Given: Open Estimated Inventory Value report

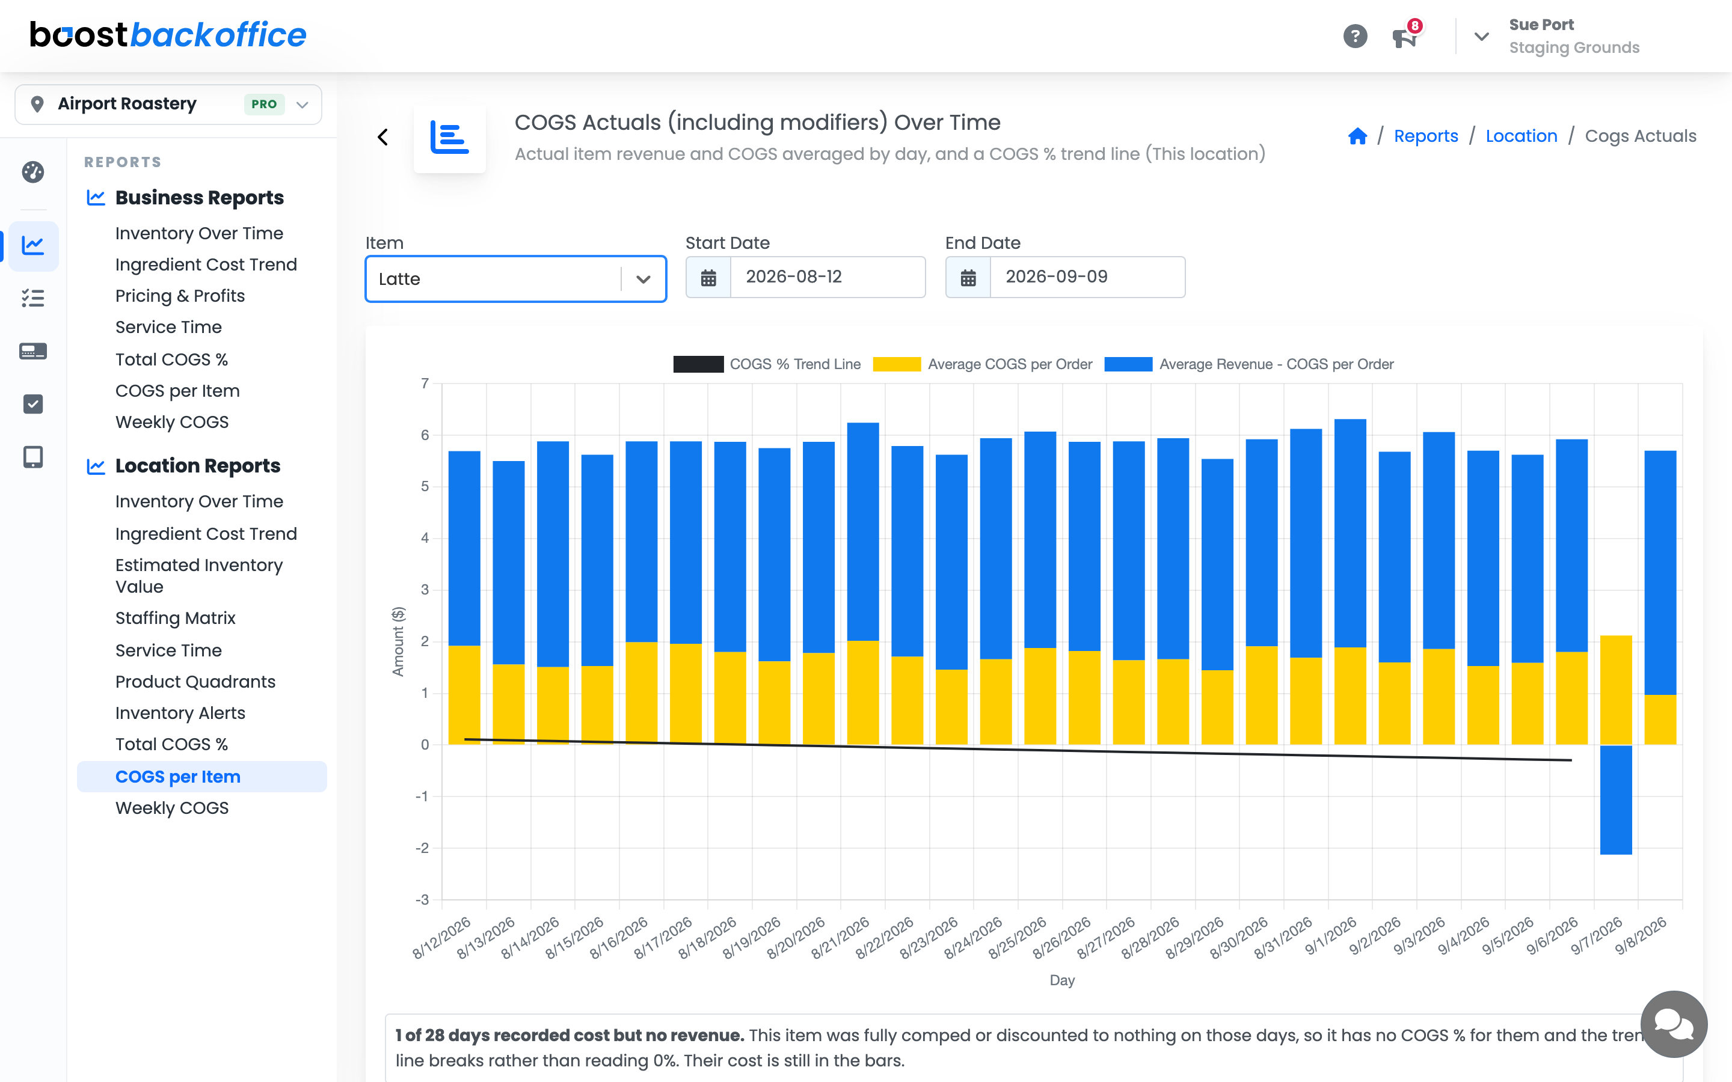Looking at the screenshot, I should click(x=199, y=576).
